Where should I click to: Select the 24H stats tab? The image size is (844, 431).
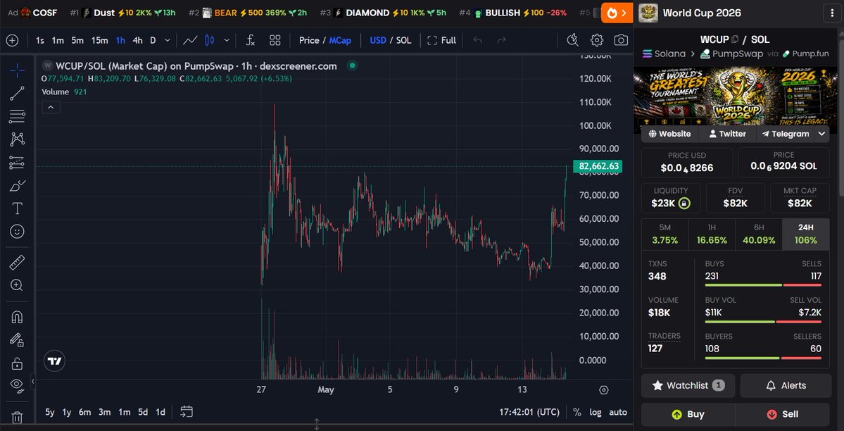(806, 235)
